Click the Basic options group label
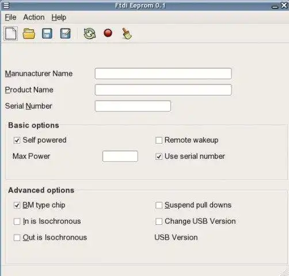This screenshot has width=289, height=276. [x=33, y=125]
